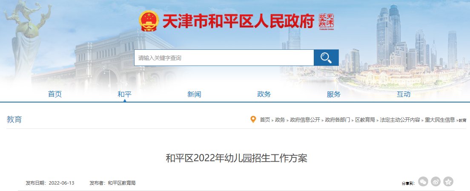This screenshot has width=470, height=191.
Task: Click the national emblem logo
Action: click(149, 21)
